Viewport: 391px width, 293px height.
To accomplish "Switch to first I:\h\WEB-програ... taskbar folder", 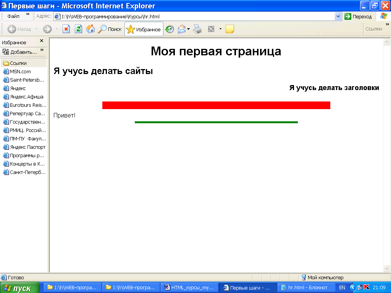I will coord(73,288).
